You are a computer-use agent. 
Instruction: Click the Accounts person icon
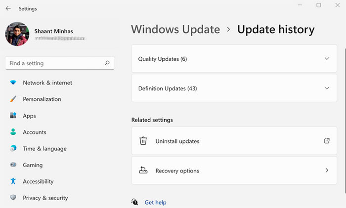coord(13,132)
